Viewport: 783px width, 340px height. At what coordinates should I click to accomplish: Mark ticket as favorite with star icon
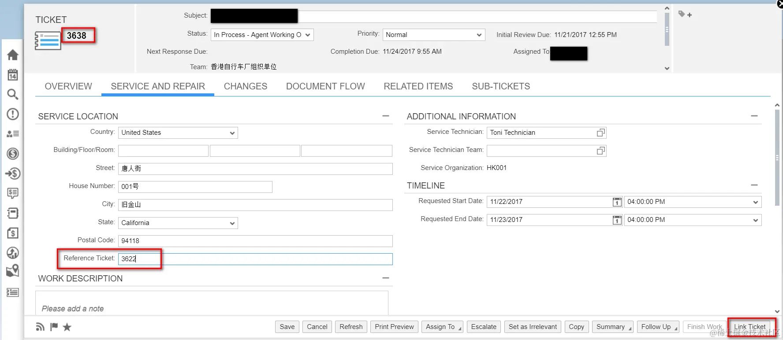click(67, 327)
